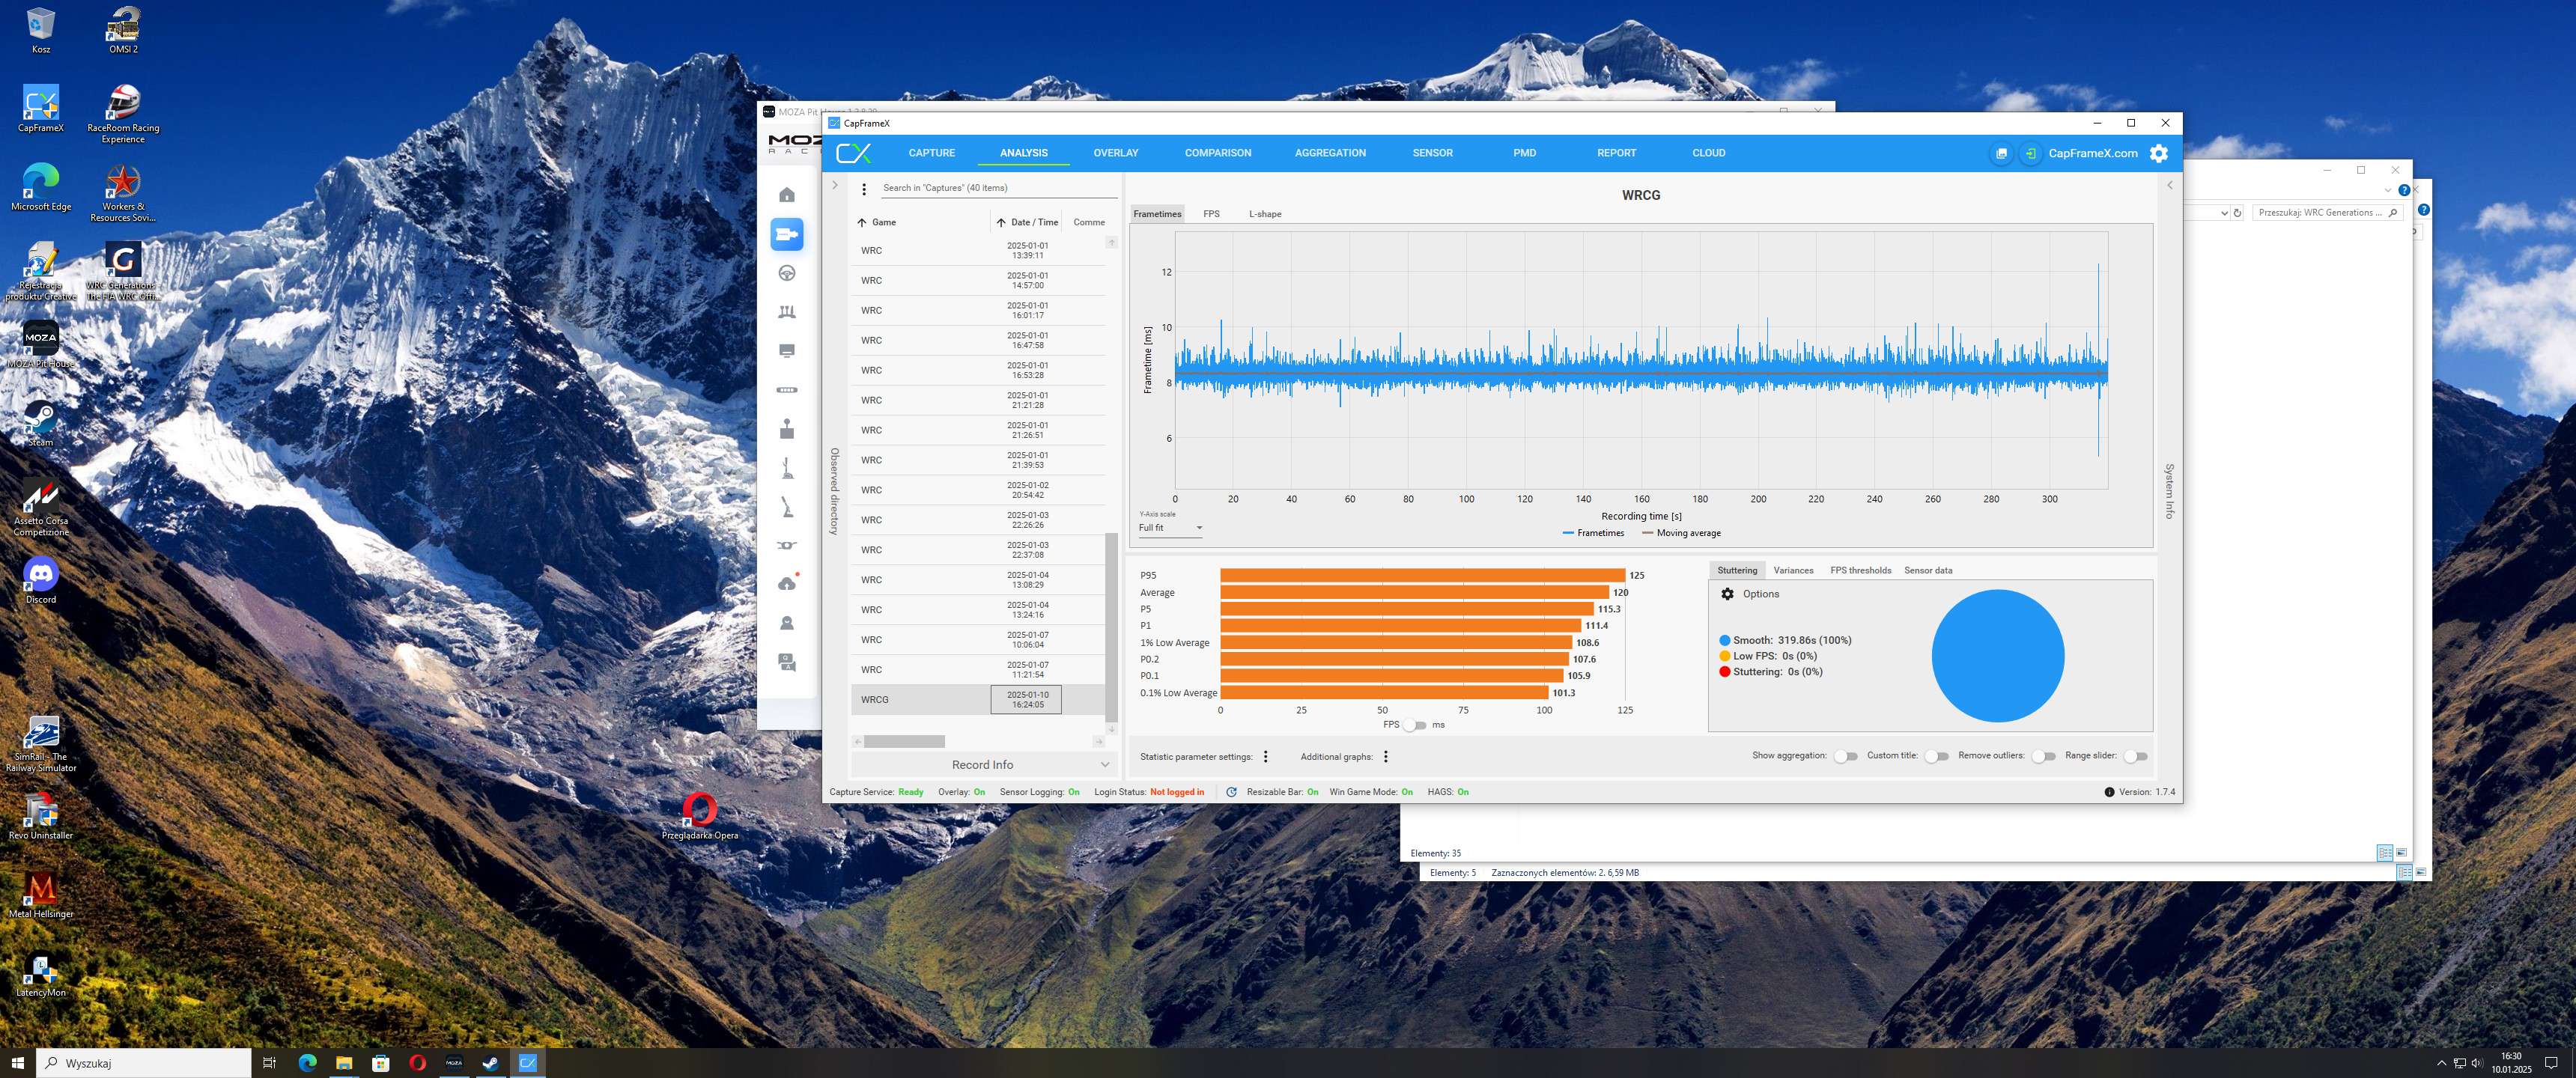Viewport: 2576px width, 1078px height.
Task: Open Statistic parameter settings three-dot menu
Action: click(1265, 757)
